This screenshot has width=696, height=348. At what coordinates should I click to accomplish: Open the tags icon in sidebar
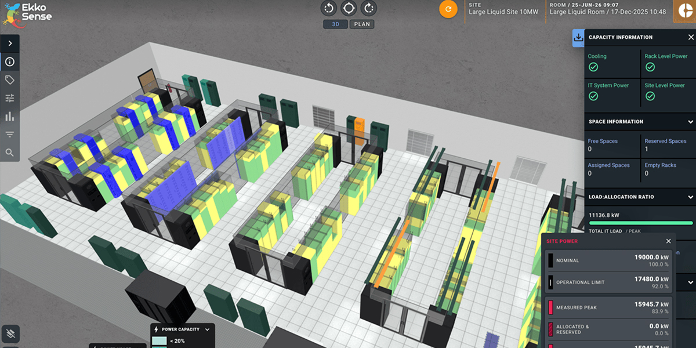tap(10, 80)
